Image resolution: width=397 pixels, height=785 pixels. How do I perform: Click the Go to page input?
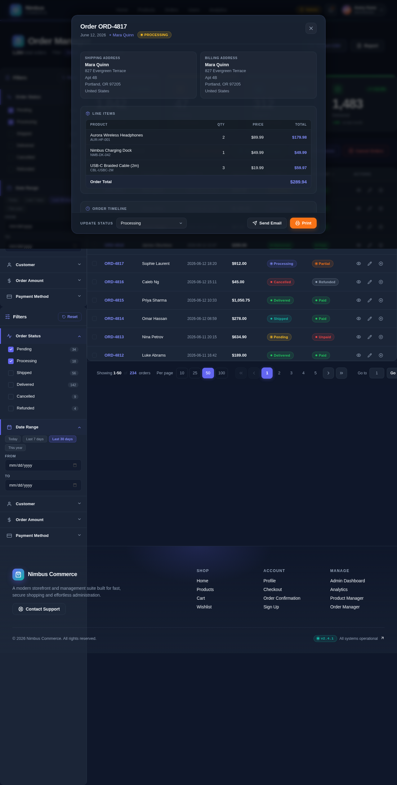377,373
